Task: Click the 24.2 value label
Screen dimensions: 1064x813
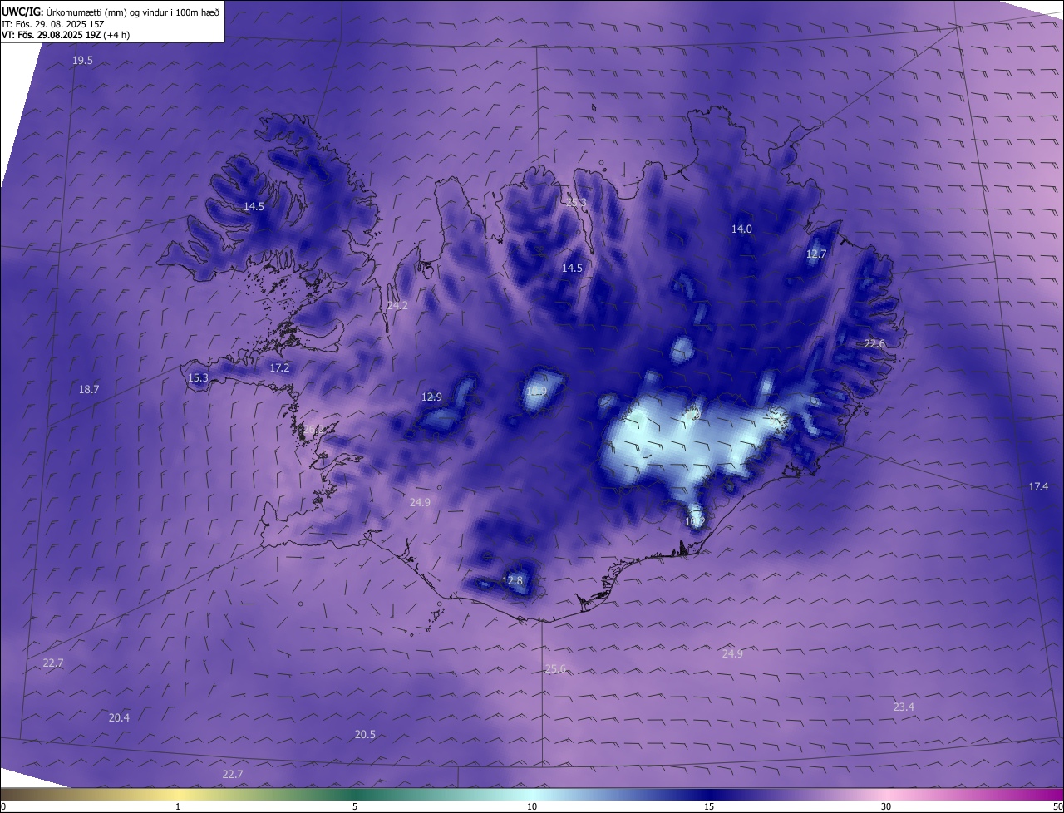Action: pyautogui.click(x=397, y=306)
